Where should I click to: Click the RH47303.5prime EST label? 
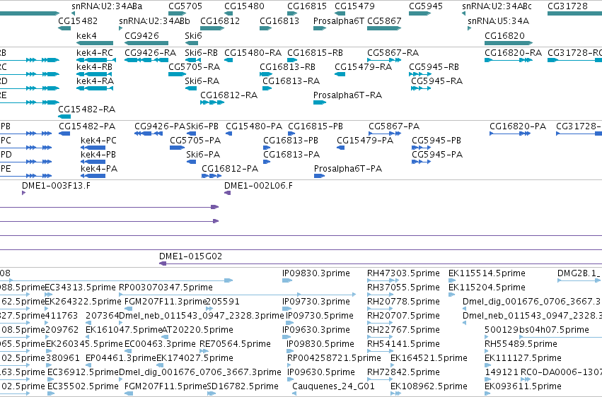pyautogui.click(x=403, y=273)
